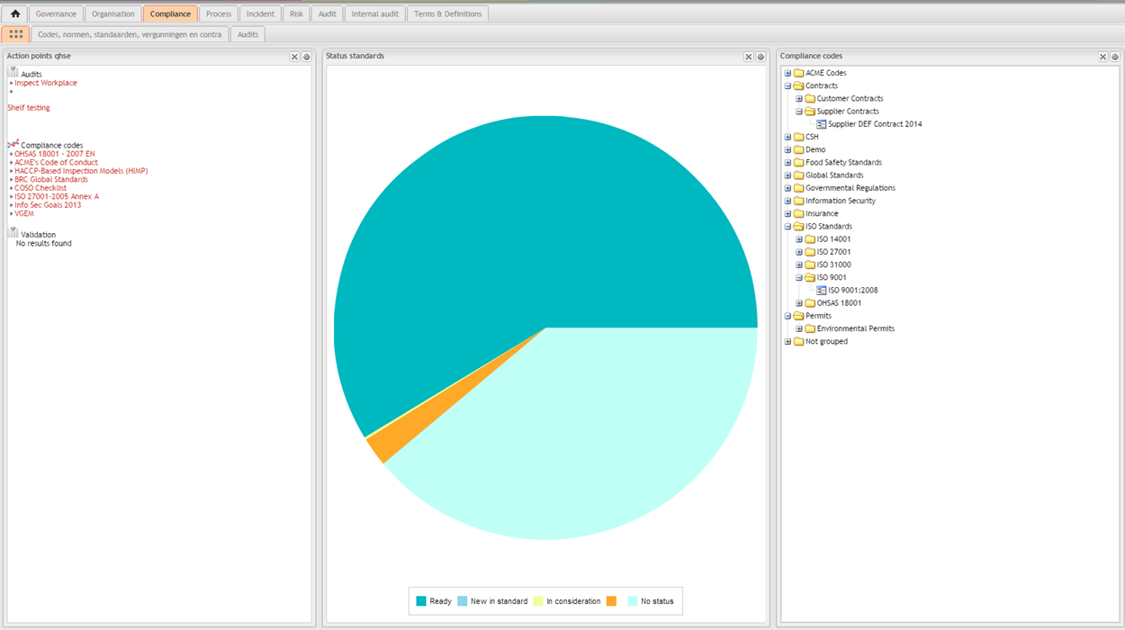Toggle the No status legend entry
This screenshot has width=1125, height=630.
(x=650, y=601)
